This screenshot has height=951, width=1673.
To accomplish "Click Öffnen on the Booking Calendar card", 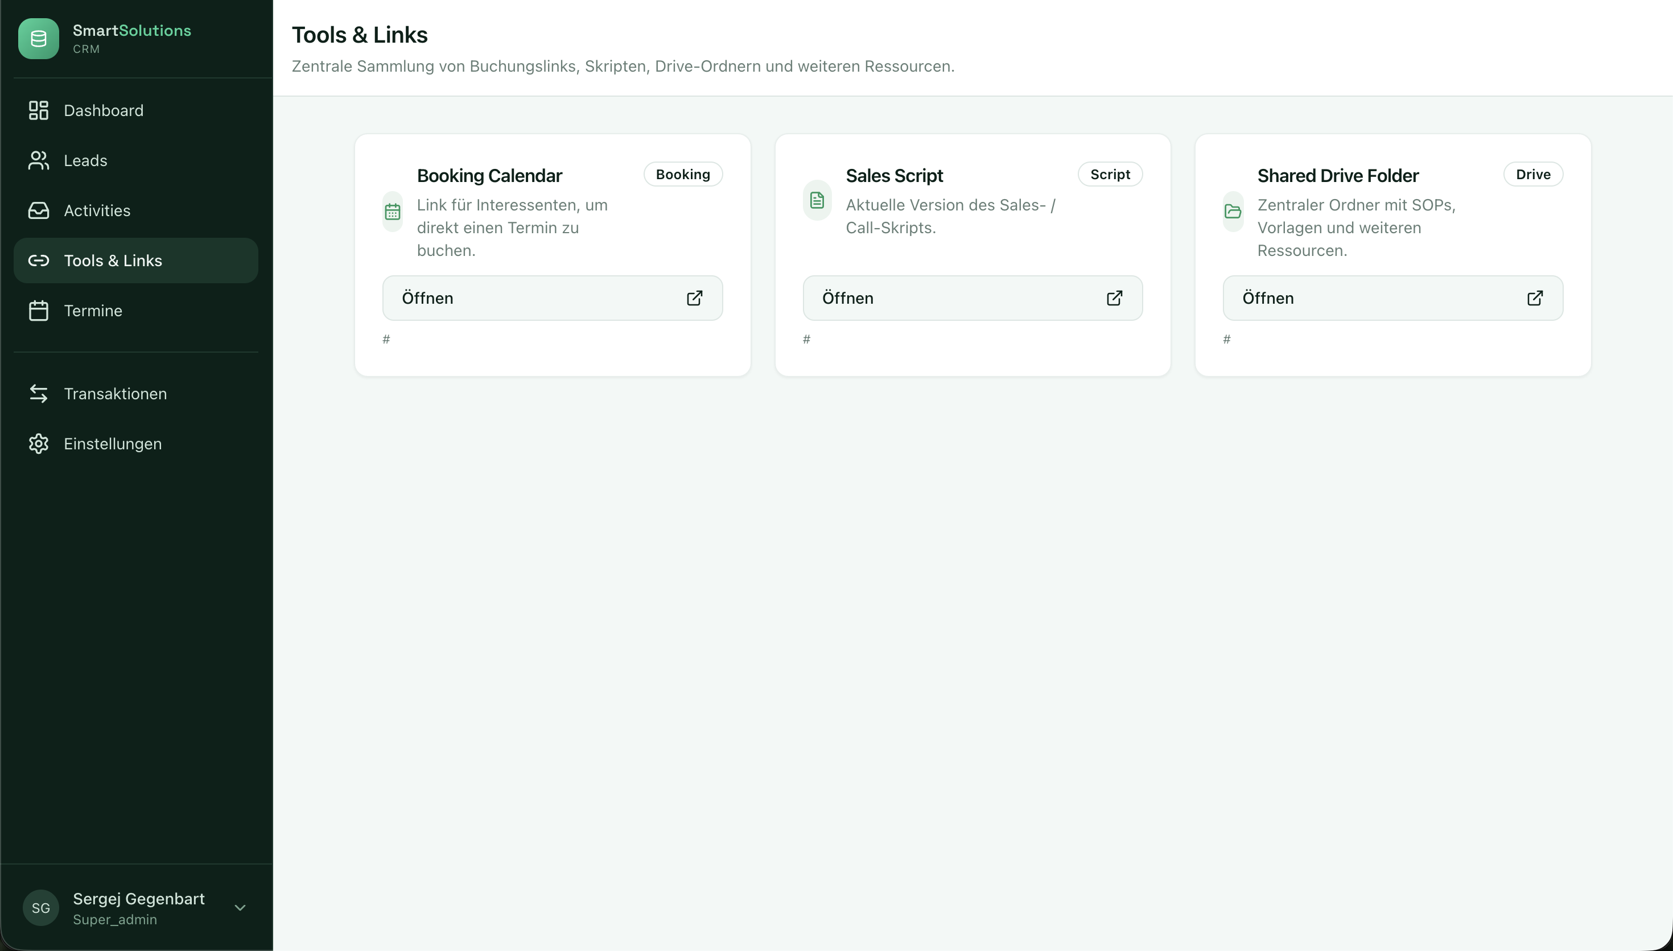I will 552,298.
